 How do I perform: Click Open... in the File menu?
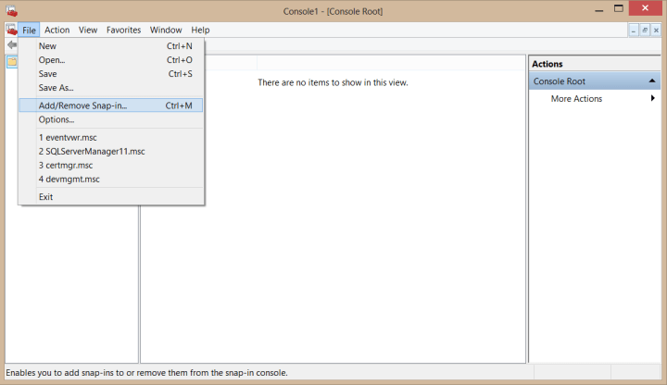point(51,60)
